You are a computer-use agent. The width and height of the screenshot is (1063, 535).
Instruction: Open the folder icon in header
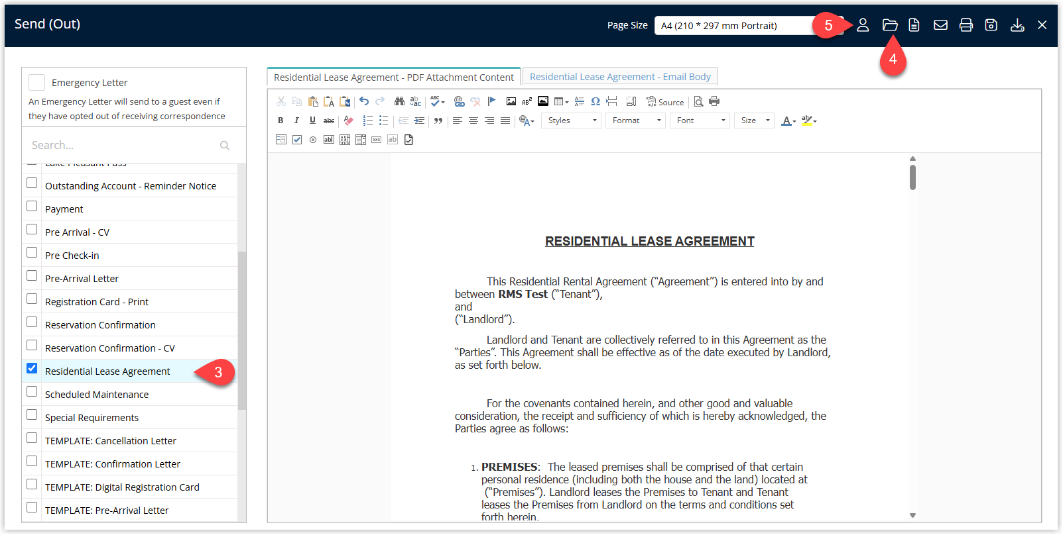point(890,25)
